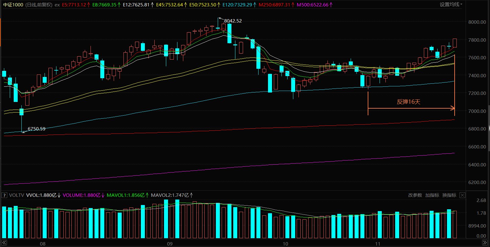Click the 7800.00 price axis label

coord(477,40)
